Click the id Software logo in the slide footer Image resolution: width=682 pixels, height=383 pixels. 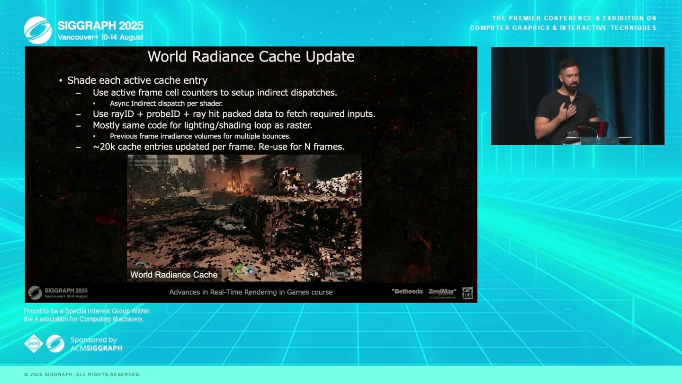coord(467,293)
